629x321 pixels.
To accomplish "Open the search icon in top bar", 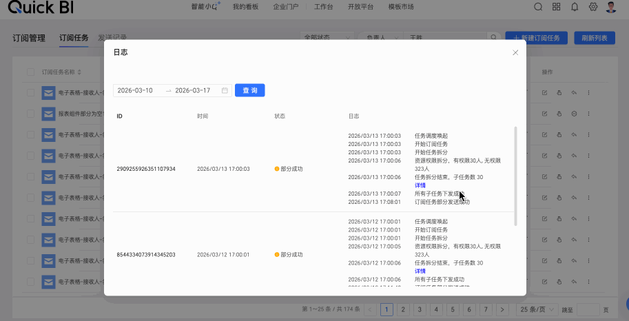I will coord(538,7).
